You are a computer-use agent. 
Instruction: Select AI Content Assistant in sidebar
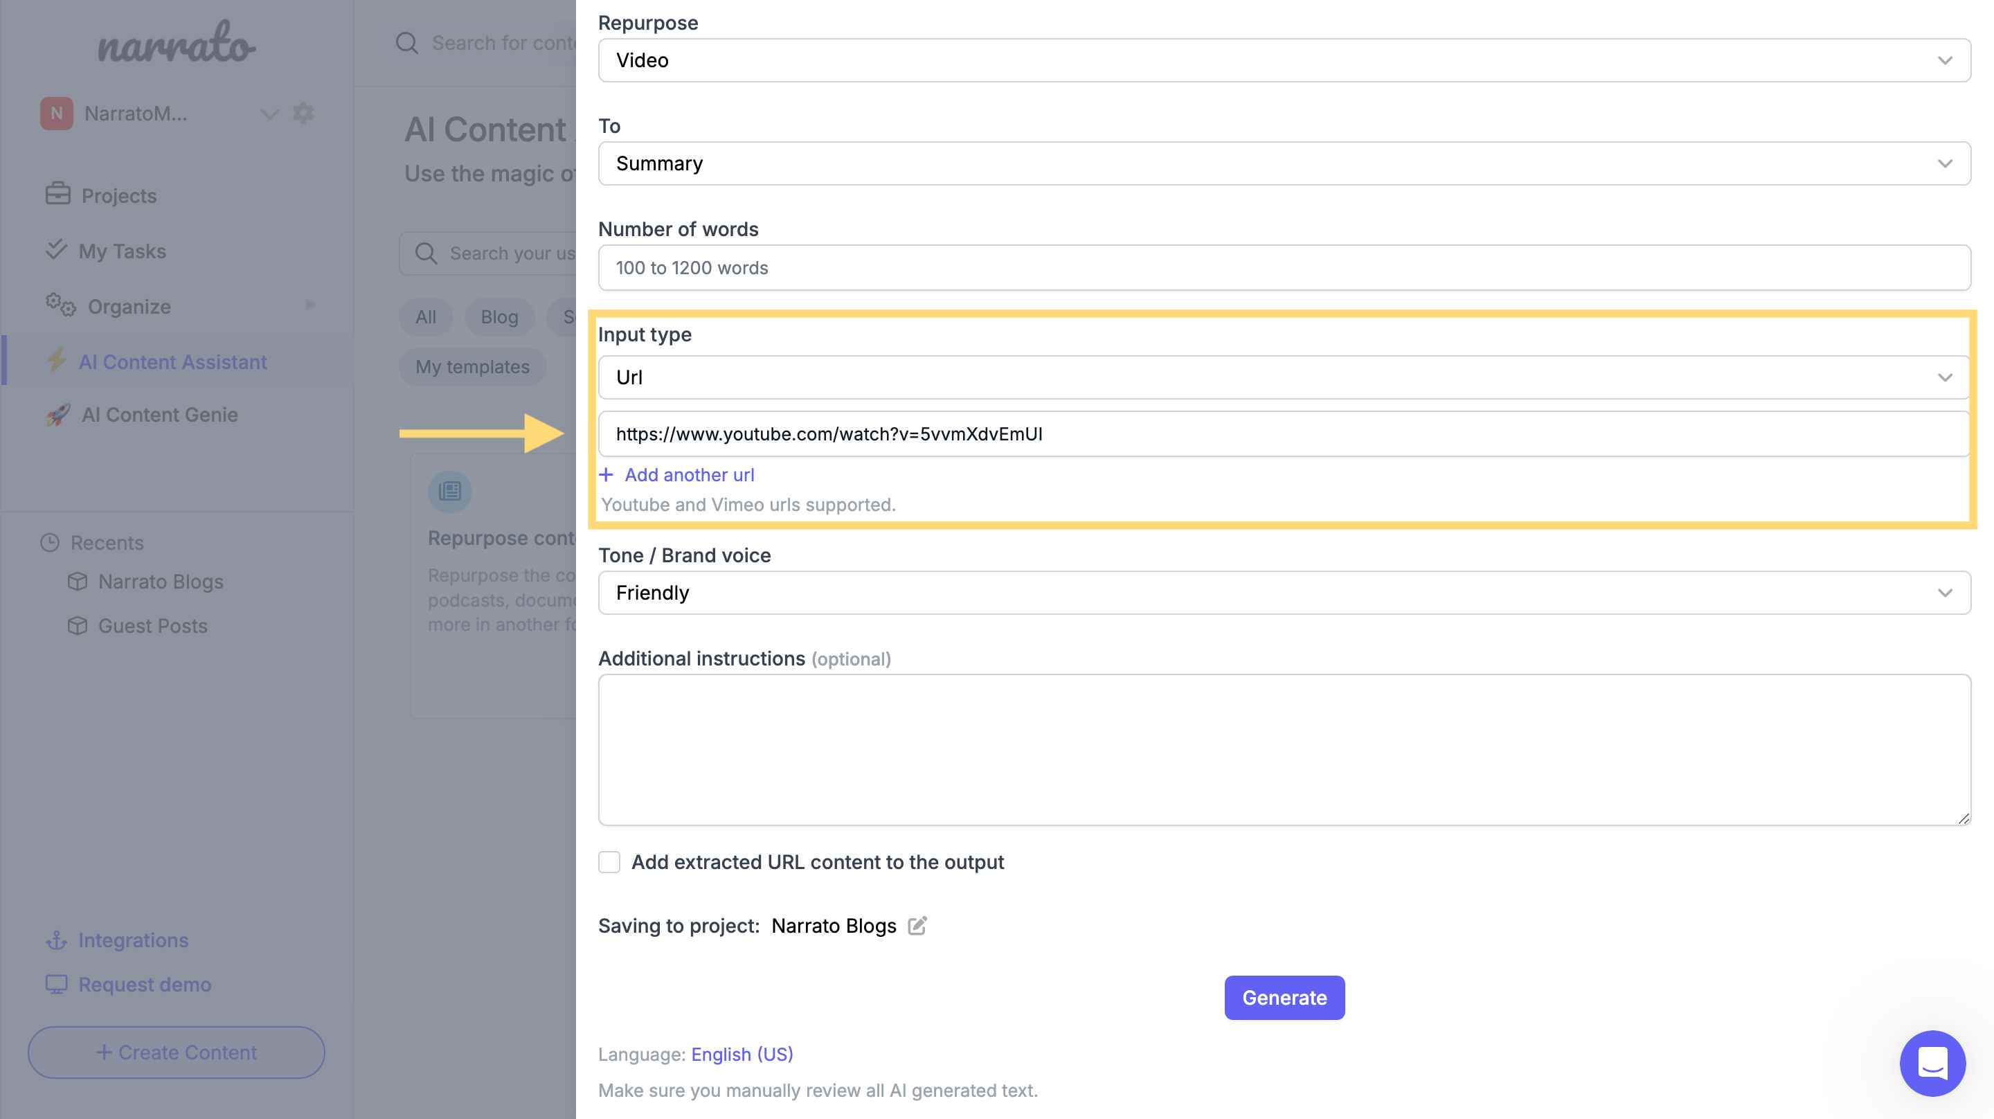172,361
